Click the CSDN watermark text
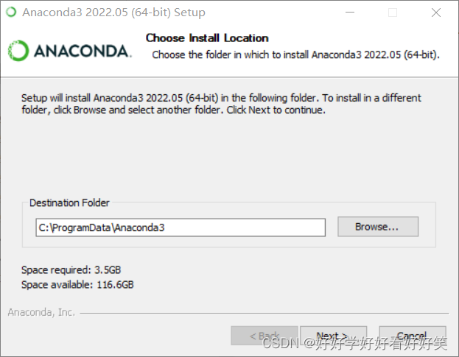The height and width of the screenshot is (357, 459). (x=354, y=343)
